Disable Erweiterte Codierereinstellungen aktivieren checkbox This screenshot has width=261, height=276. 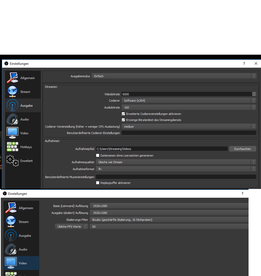pyautogui.click(x=123, y=114)
